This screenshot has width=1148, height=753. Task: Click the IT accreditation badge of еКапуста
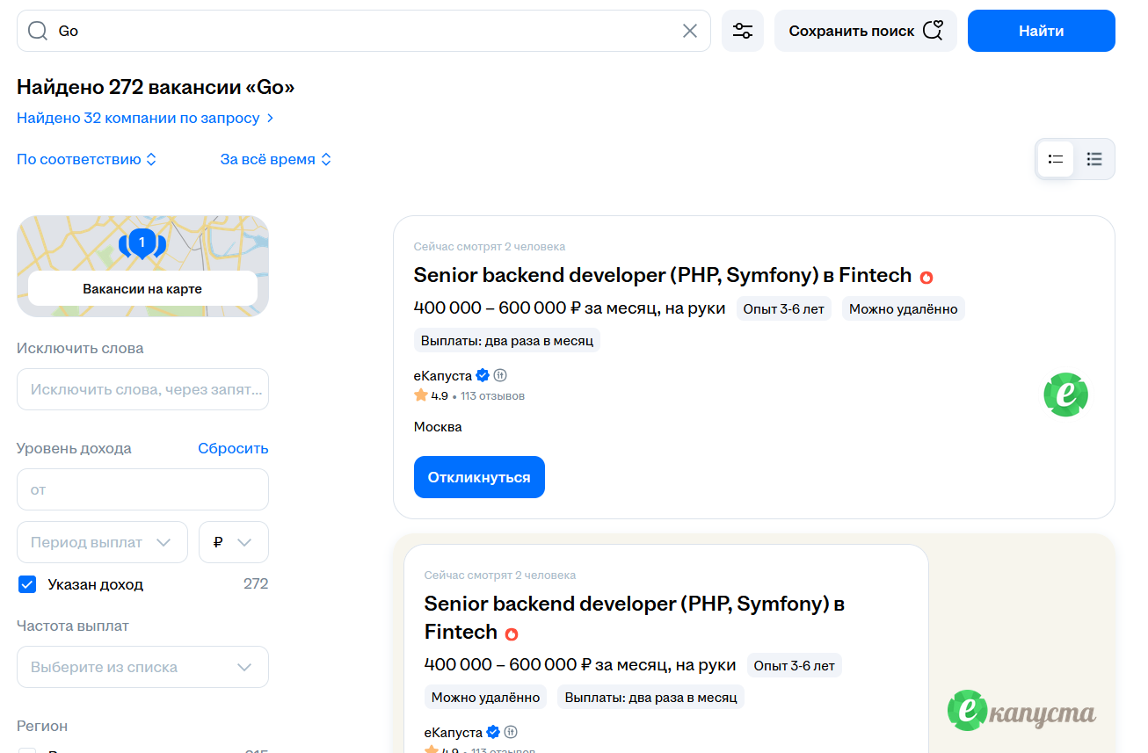tap(501, 374)
